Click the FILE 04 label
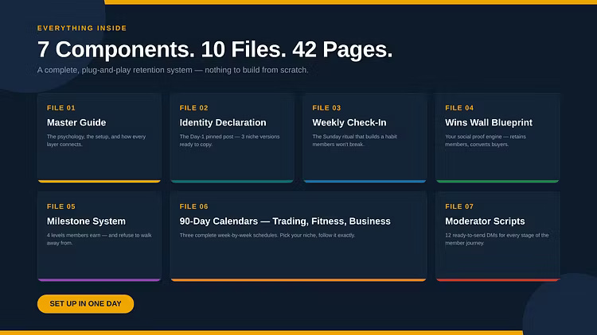Image resolution: width=597 pixels, height=335 pixels. pyautogui.click(x=459, y=108)
